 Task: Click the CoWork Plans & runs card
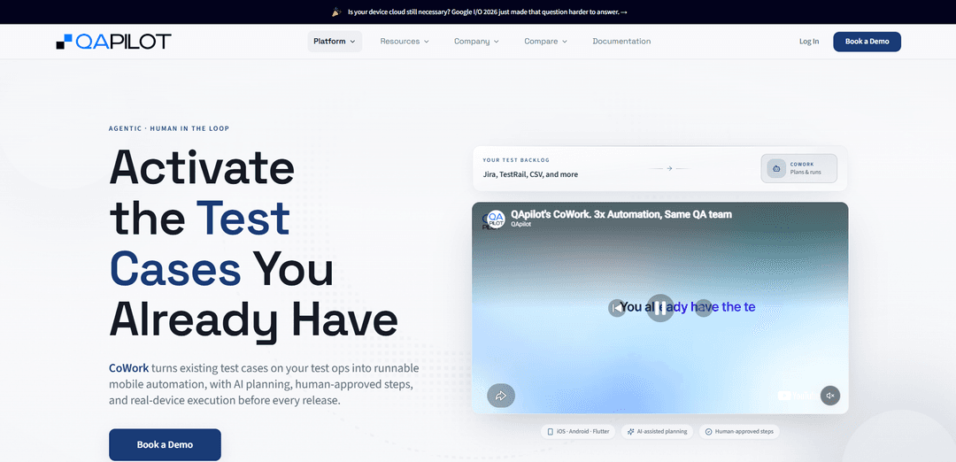(798, 168)
